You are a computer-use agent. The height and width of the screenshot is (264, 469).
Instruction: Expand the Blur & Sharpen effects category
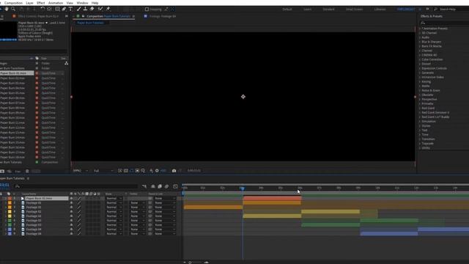point(420,42)
